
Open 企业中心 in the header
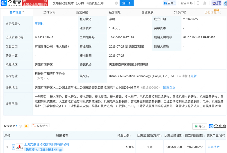186,3
